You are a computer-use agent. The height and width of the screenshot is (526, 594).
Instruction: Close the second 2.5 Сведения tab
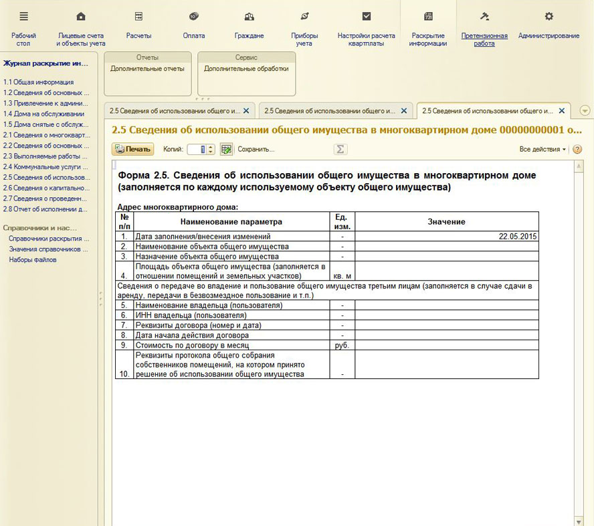404,111
